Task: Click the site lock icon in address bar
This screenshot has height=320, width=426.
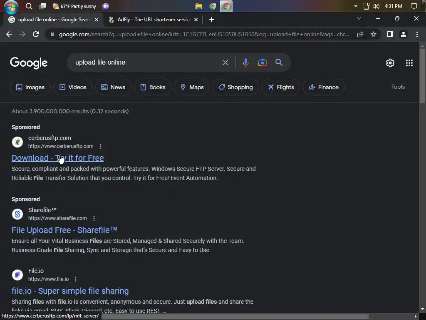Action: (52, 34)
